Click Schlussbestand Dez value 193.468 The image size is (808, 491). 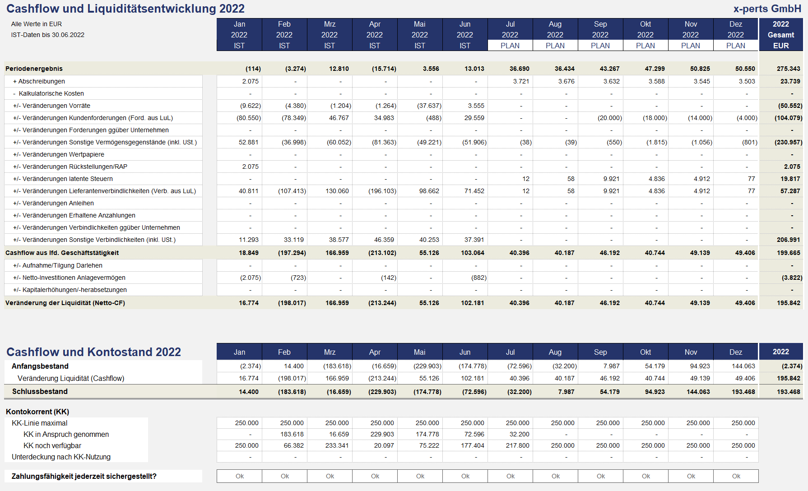[x=743, y=392]
